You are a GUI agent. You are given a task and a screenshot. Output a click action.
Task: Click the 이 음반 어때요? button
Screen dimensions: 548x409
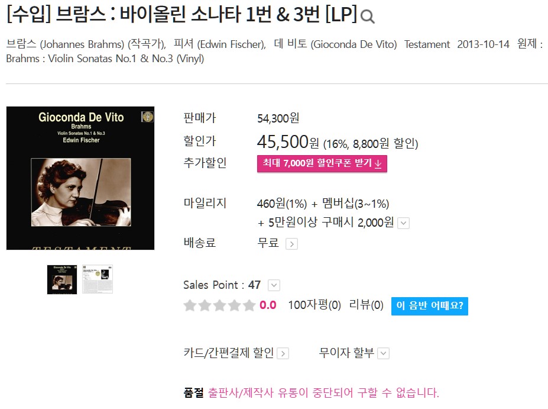430,306
